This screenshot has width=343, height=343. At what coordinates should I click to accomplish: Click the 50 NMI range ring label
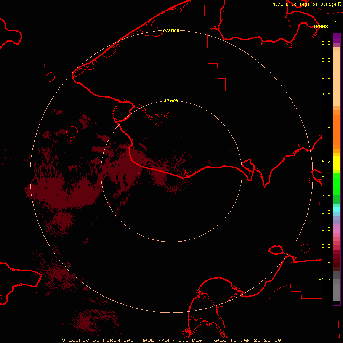tap(171, 101)
